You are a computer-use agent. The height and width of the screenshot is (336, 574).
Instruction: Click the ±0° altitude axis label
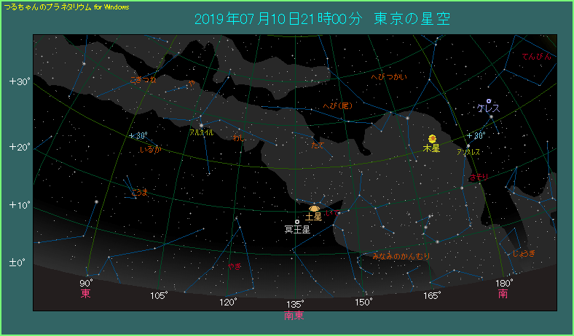click(x=17, y=262)
